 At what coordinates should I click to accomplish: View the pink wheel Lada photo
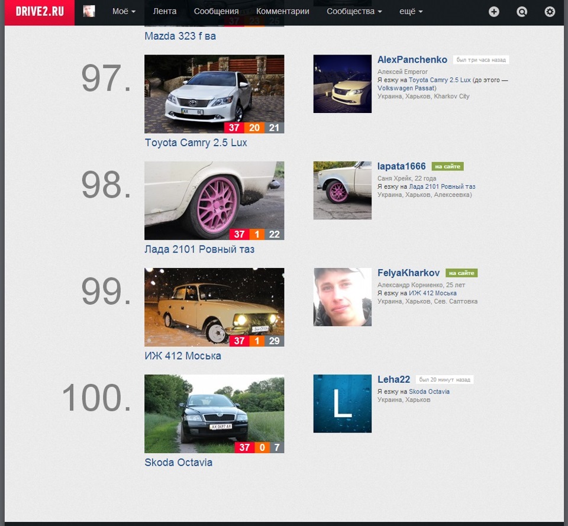tap(214, 201)
